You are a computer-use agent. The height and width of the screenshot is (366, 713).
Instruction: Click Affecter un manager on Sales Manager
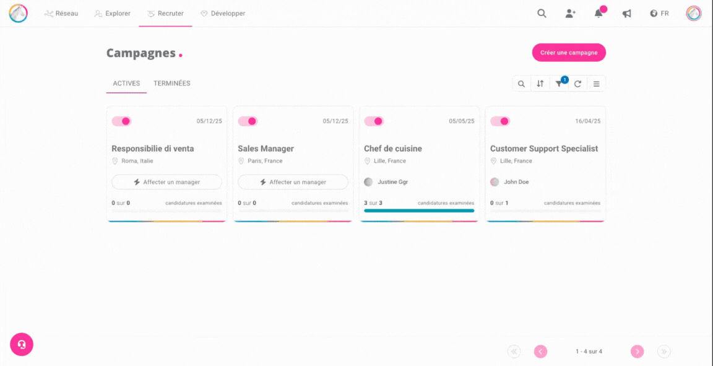pos(293,182)
